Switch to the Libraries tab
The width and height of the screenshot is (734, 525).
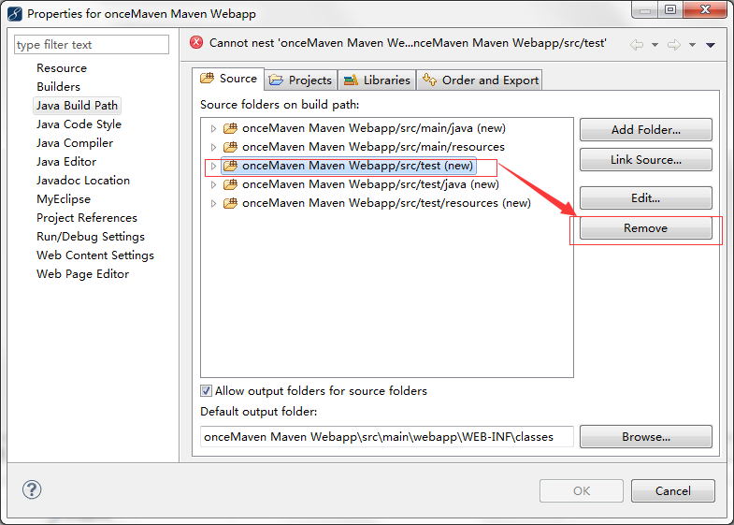click(376, 80)
